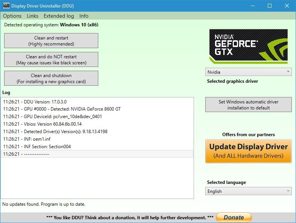Click the Donate button
This screenshot has width=296, height=223.
pos(234,217)
